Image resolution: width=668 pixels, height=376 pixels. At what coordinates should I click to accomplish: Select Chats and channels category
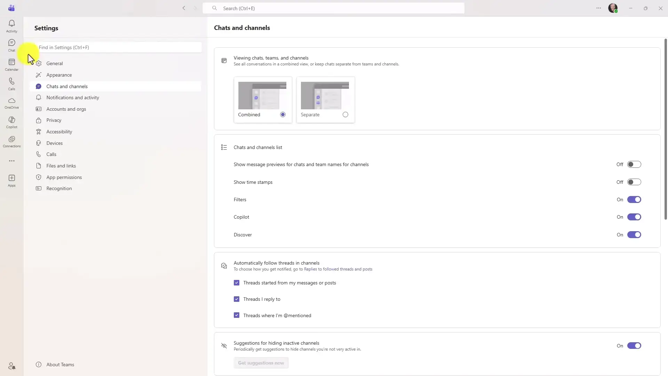(116, 86)
